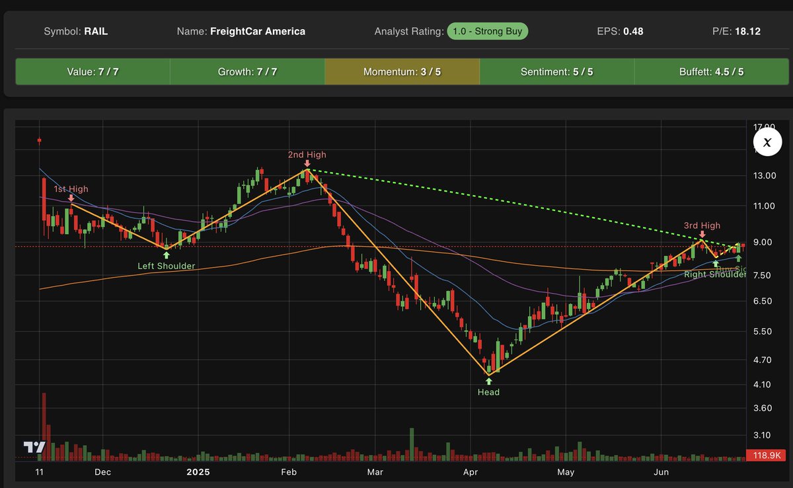Click the Growth 7/7 score bar
The width and height of the screenshot is (793, 488).
tap(247, 71)
